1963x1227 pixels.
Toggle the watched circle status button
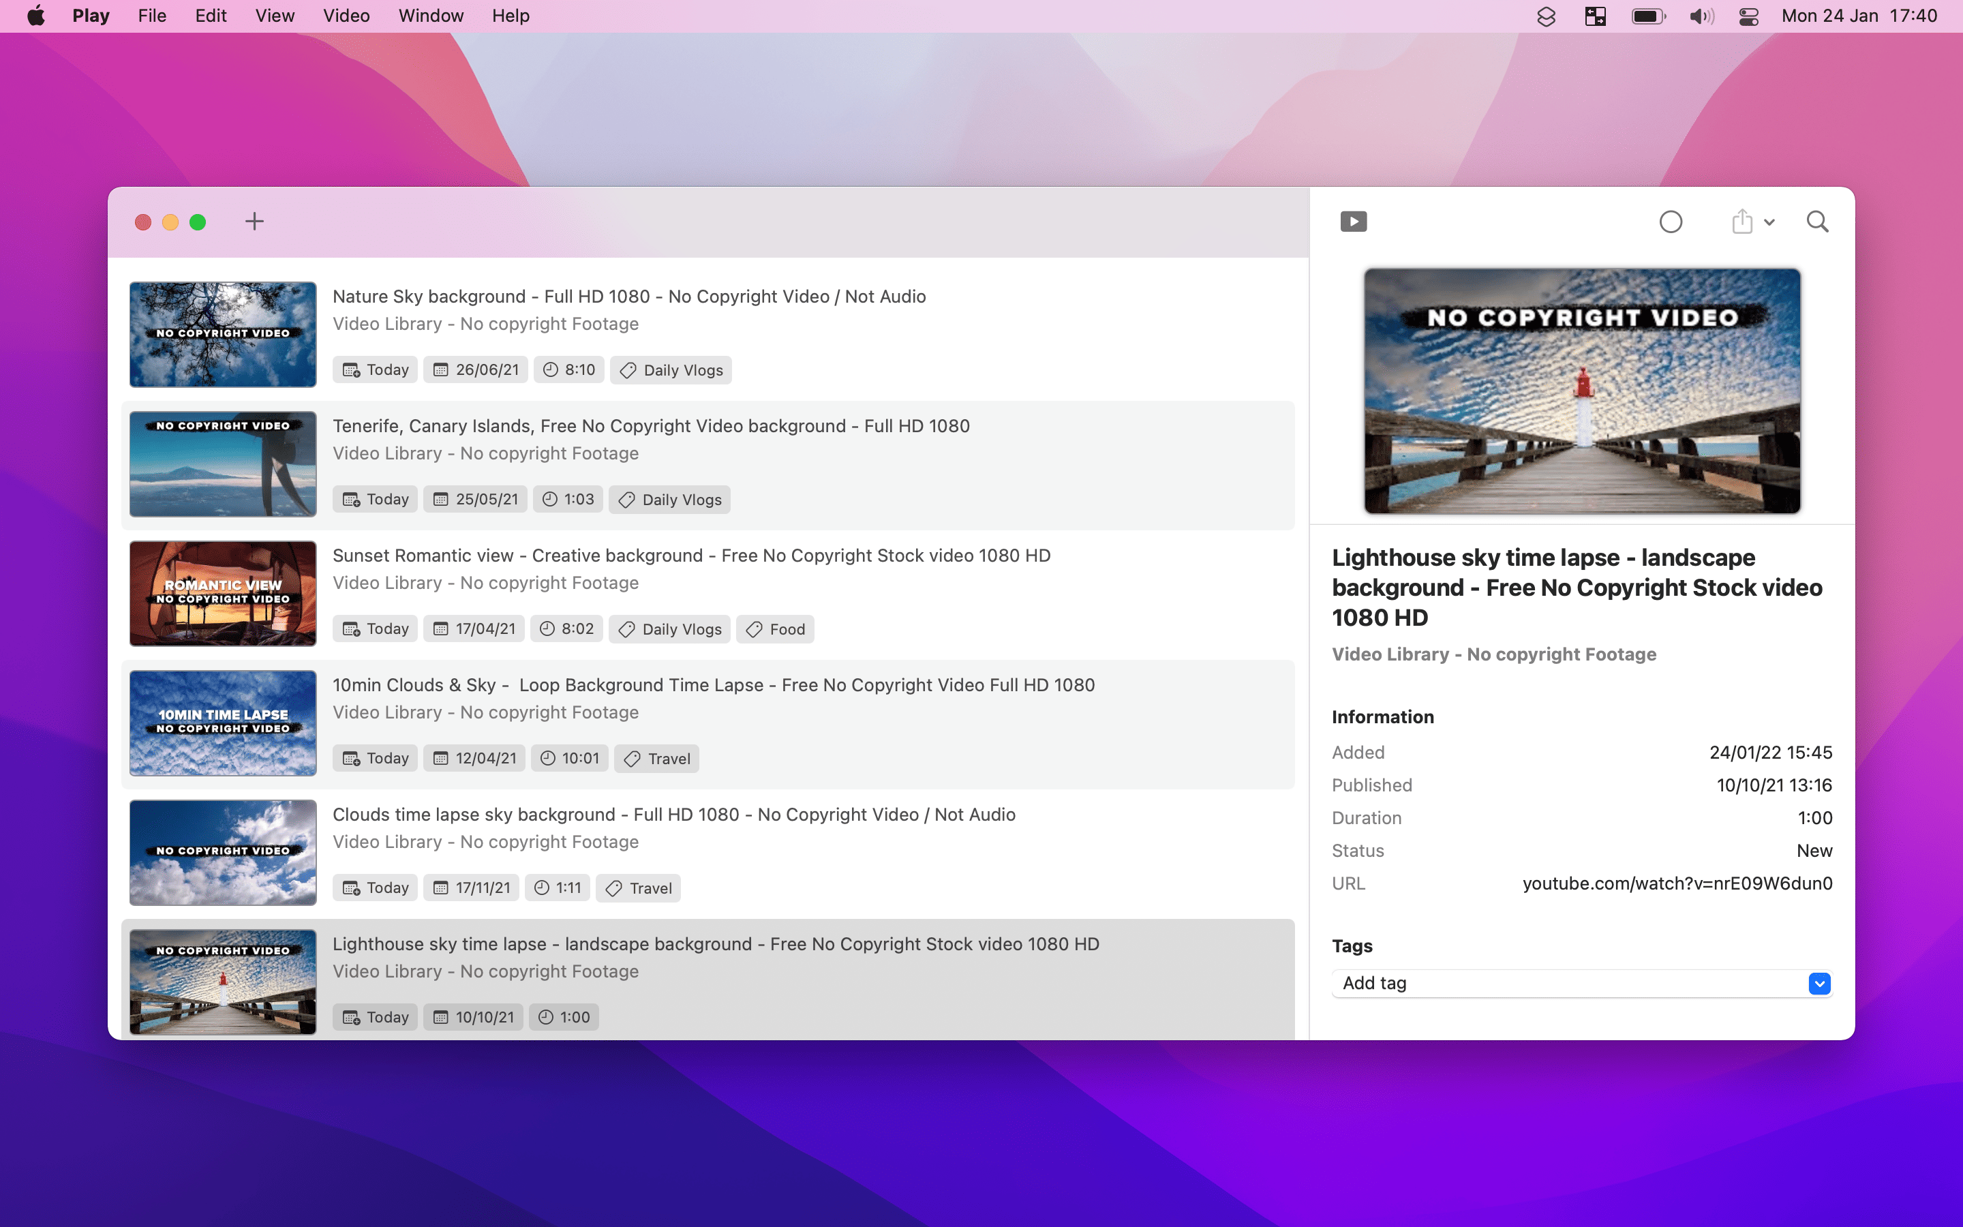pos(1670,222)
